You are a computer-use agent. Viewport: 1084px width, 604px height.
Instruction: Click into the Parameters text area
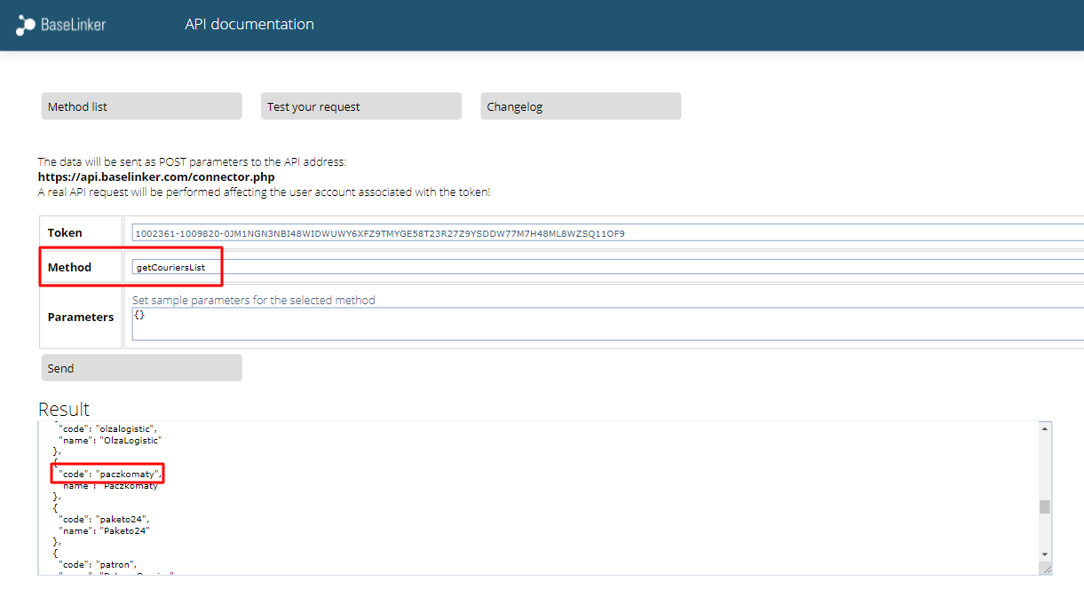coord(604,324)
